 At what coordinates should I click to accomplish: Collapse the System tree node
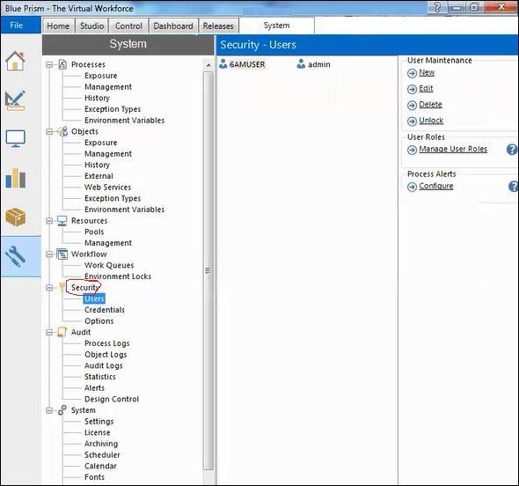[x=49, y=410]
